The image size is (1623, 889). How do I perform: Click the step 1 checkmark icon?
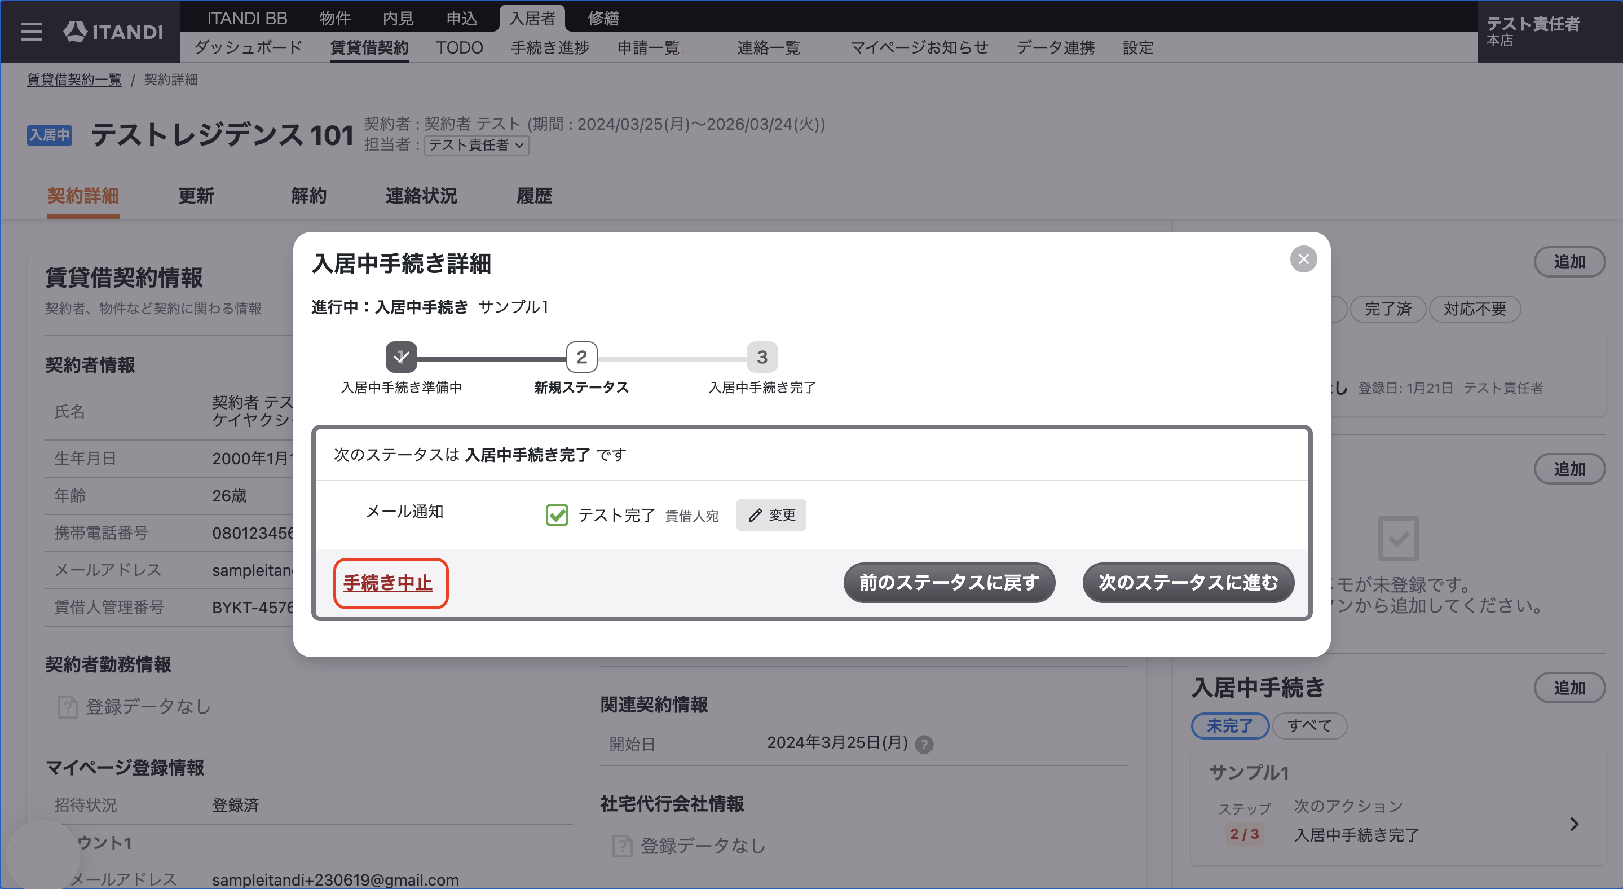(x=402, y=357)
